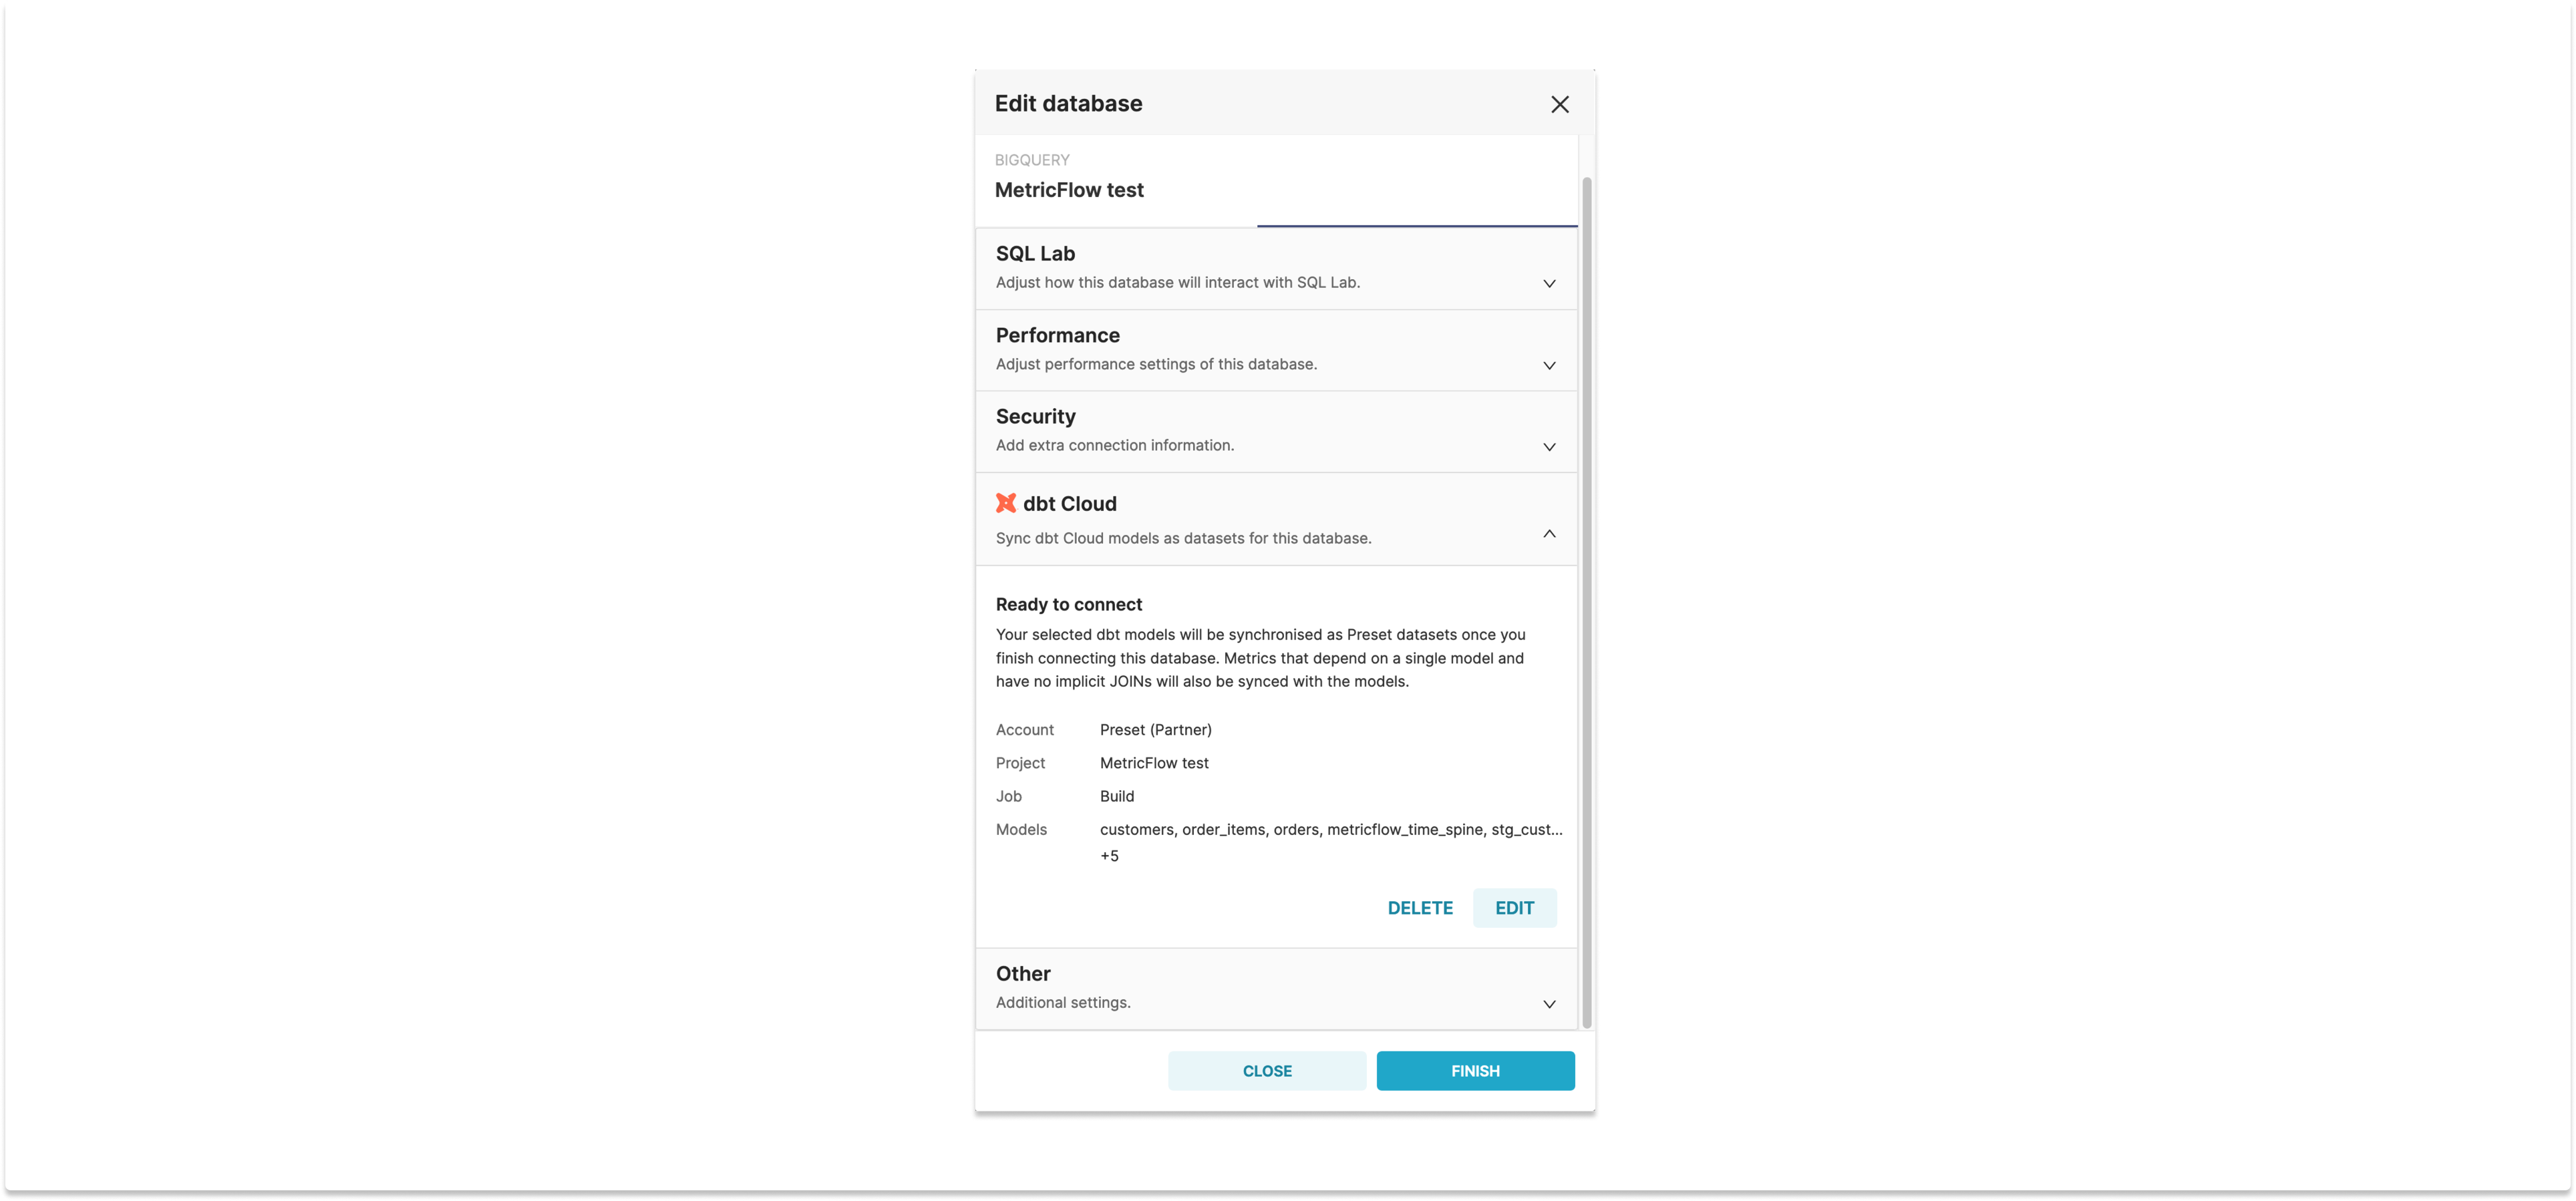Collapse the dbt Cloud section
This screenshot has width=2576, height=1201.
(x=1549, y=533)
